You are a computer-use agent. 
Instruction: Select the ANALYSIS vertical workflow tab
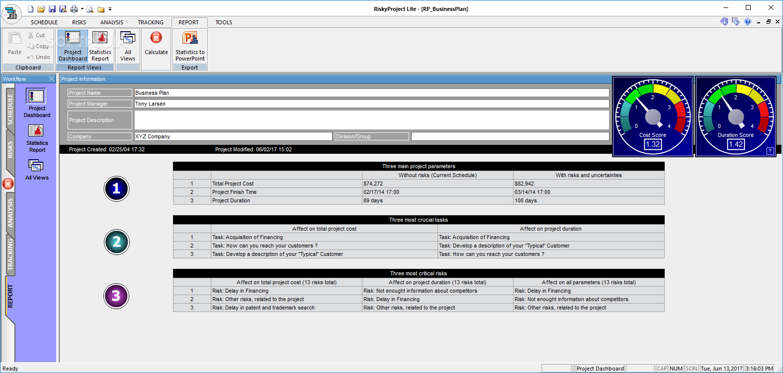click(x=10, y=213)
